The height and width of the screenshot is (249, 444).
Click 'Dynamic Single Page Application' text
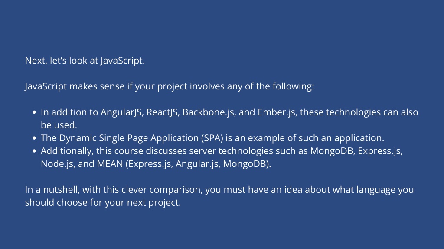(129, 138)
